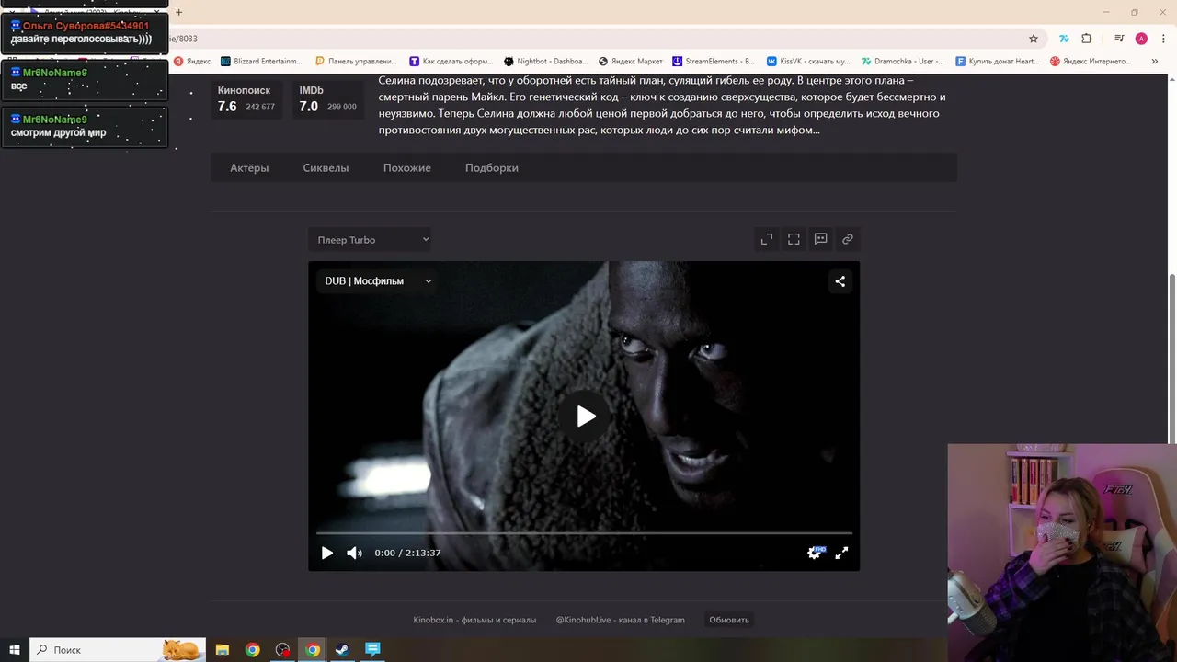Viewport: 1177px width, 662px height.
Task: Open the Dramochka bookmark
Action: [903, 62]
